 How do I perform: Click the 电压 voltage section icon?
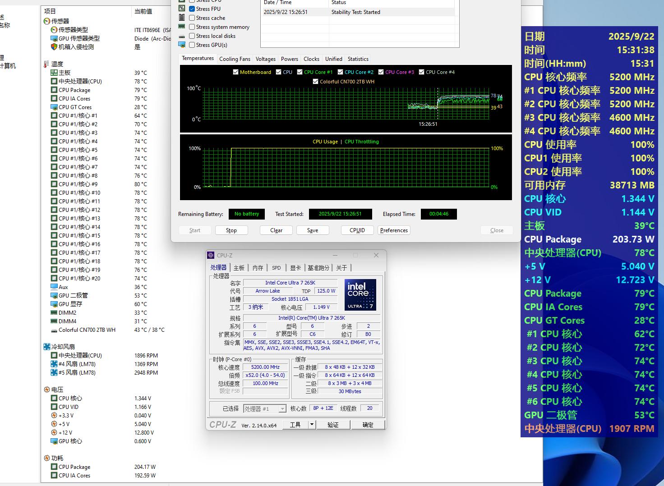click(46, 390)
